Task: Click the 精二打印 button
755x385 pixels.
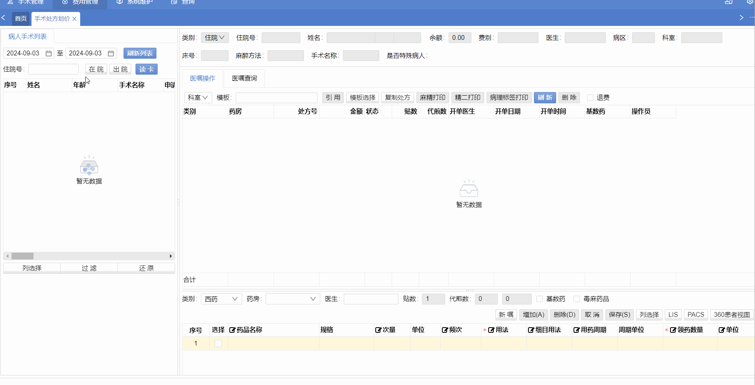Action: point(468,98)
